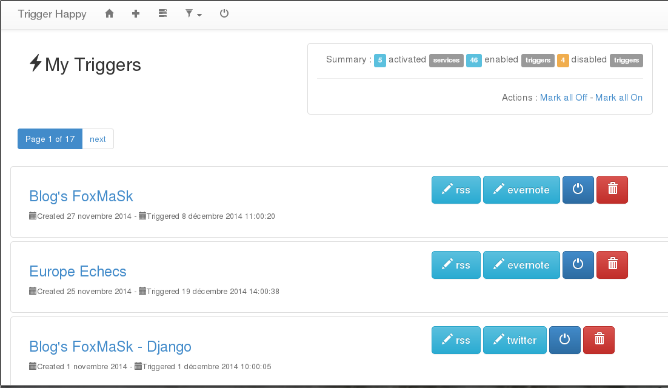Toggle power for Blog's FoxMaSk trigger
Viewport: 668px width, 388px height.
(x=578, y=190)
